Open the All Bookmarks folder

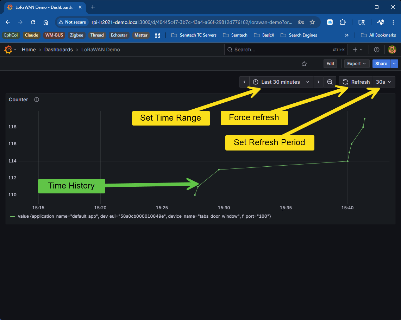coord(378,35)
